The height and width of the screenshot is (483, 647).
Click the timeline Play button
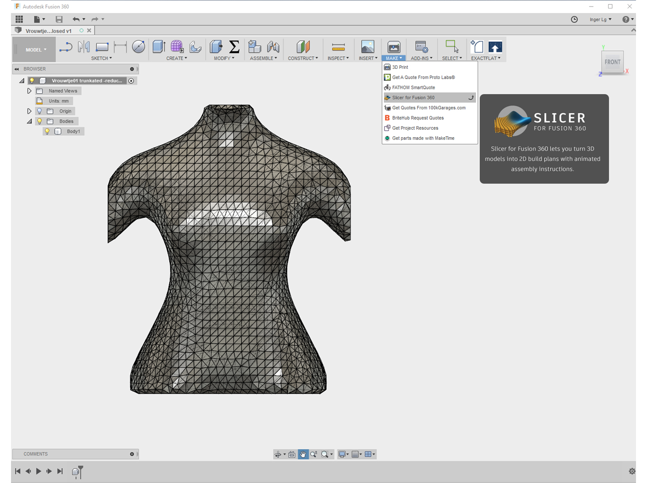tap(38, 472)
